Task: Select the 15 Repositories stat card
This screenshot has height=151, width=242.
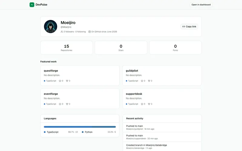Action: (67, 48)
